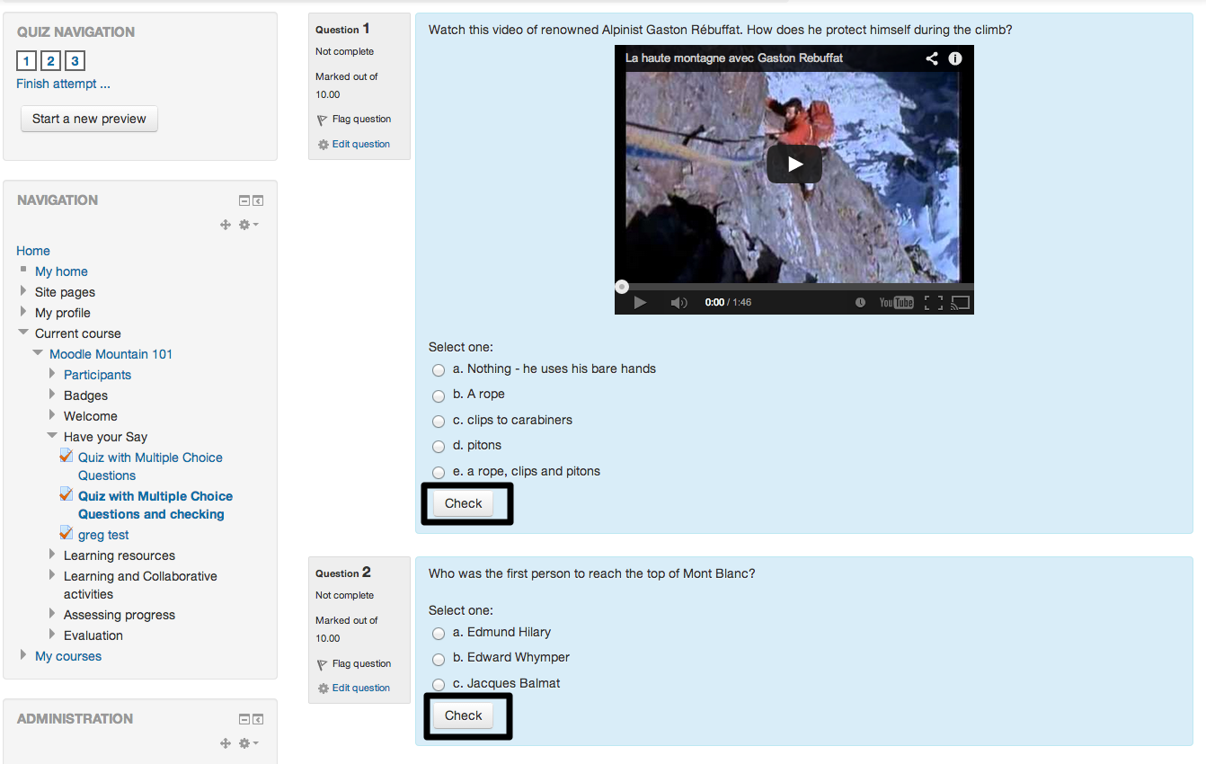Click the Finish attempt link
Viewport: 1206px width, 764px height.
tap(63, 84)
